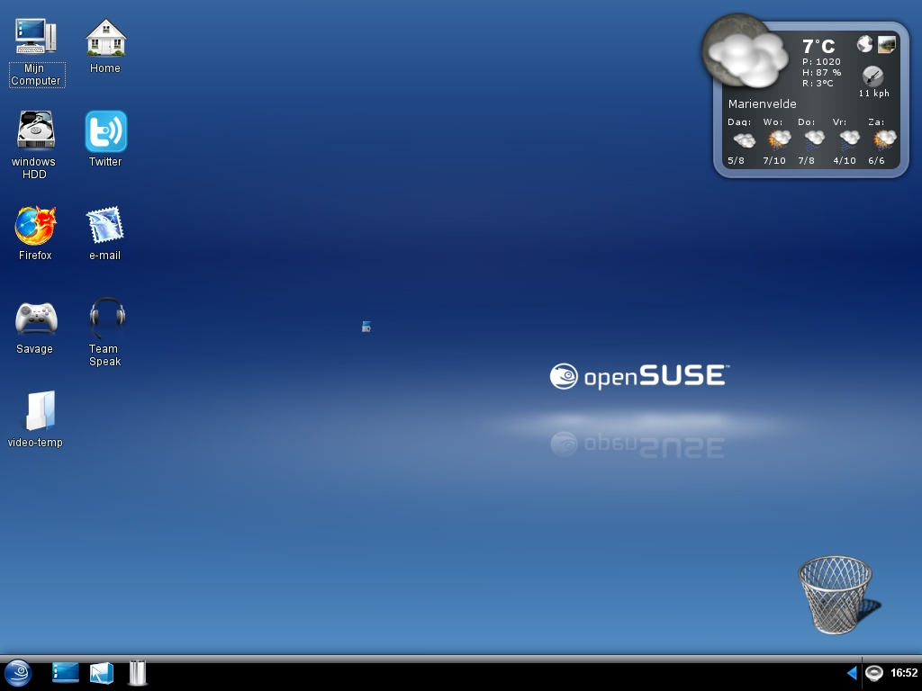
Task: Click the Vr forecast rain icon
Action: pos(849,139)
